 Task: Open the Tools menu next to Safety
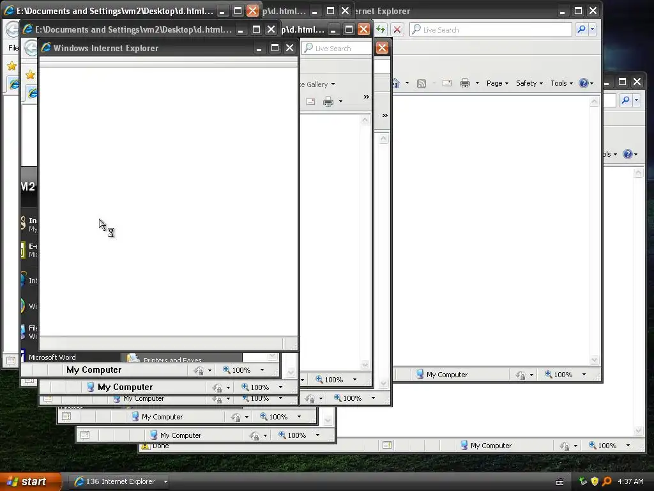(561, 83)
